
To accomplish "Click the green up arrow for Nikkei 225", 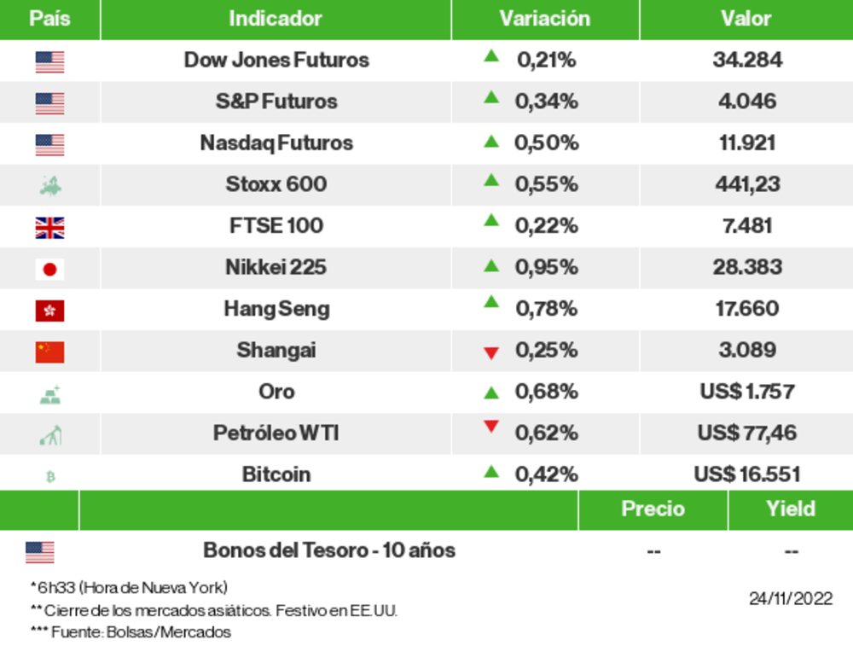I will tap(490, 266).
